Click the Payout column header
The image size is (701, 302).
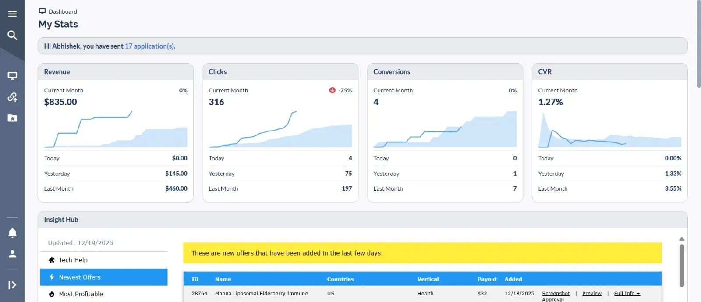click(x=487, y=279)
